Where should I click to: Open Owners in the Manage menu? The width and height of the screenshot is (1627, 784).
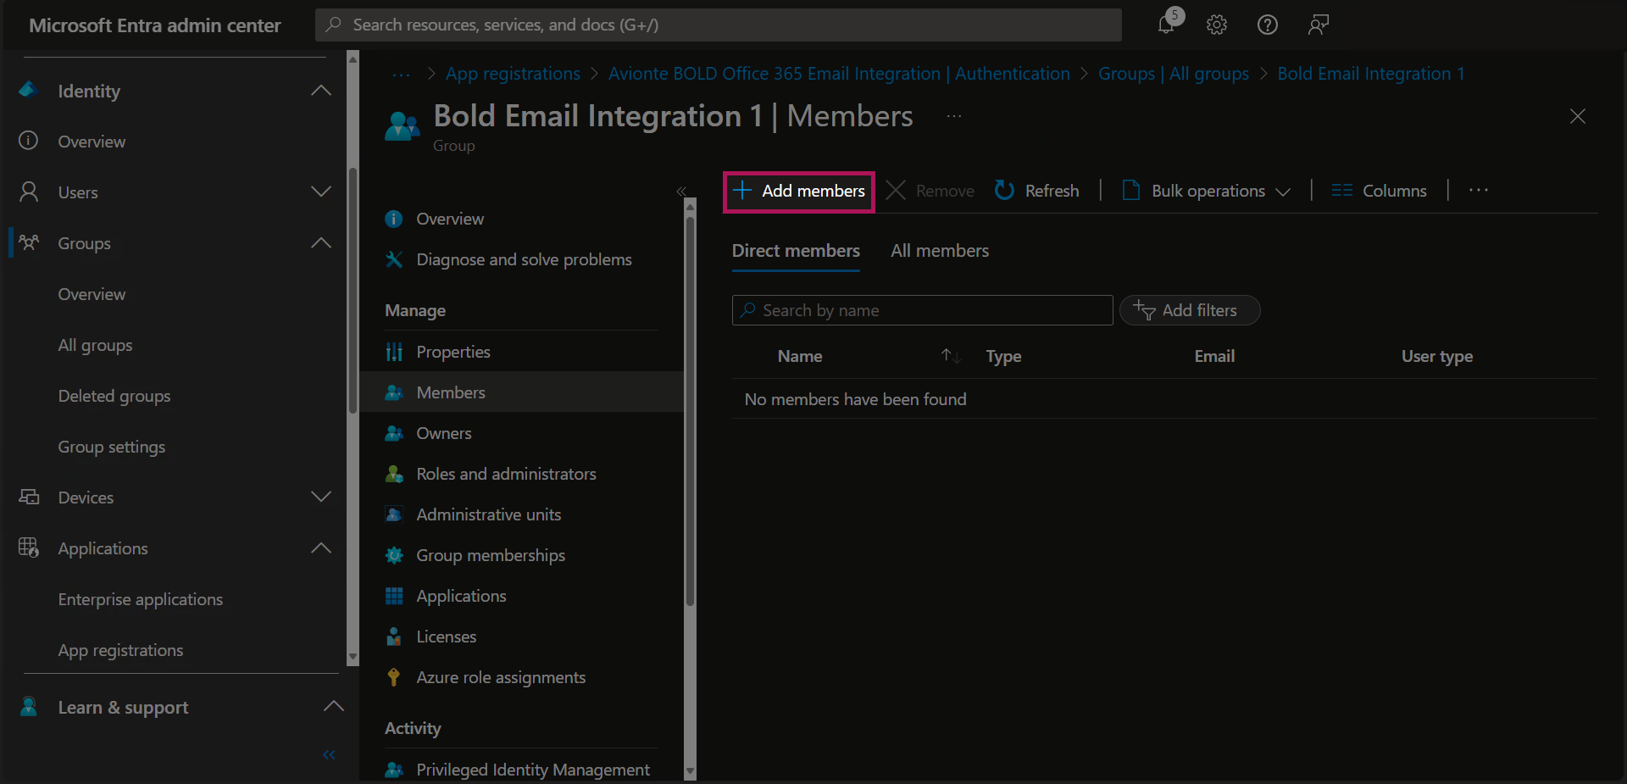pos(443,433)
